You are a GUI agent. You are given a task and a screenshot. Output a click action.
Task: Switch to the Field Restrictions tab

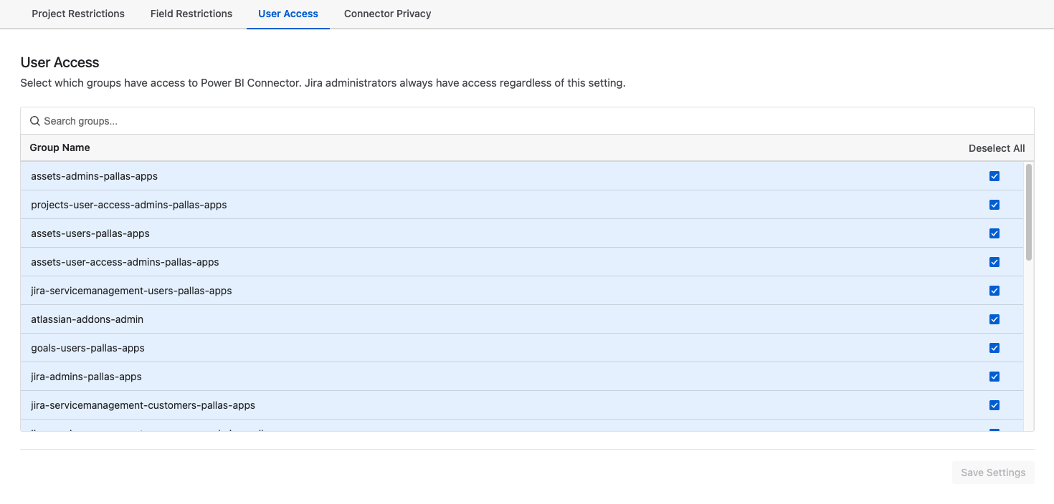click(x=191, y=14)
